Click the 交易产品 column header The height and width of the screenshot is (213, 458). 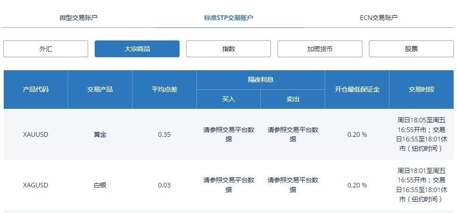point(100,89)
